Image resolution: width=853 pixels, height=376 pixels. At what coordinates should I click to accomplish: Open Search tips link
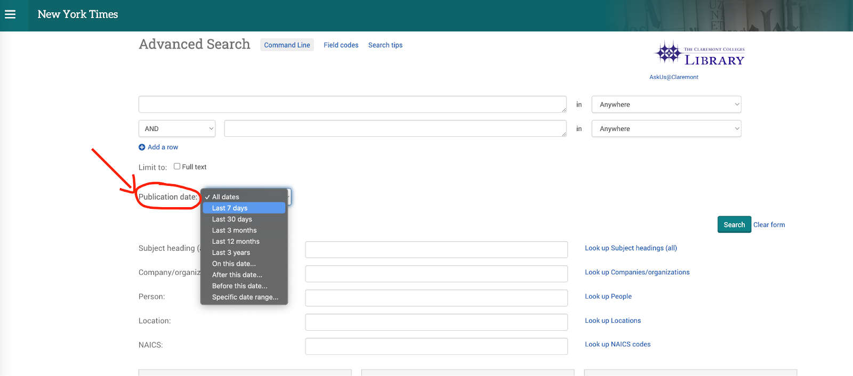click(x=385, y=45)
